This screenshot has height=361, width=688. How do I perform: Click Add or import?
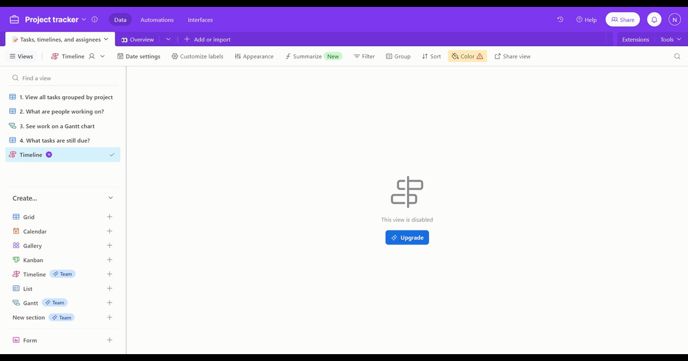point(208,40)
